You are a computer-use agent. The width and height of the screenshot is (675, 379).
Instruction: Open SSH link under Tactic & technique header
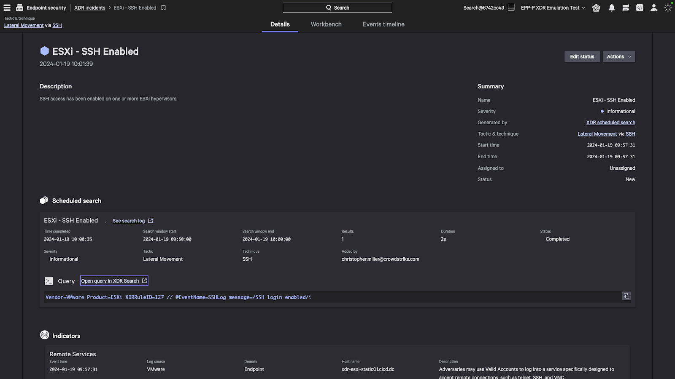pos(57,25)
